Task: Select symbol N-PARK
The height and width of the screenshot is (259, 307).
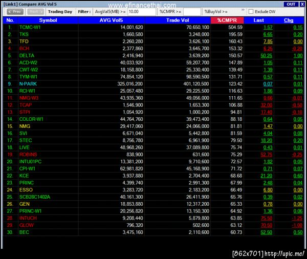Action: [x=28, y=84]
